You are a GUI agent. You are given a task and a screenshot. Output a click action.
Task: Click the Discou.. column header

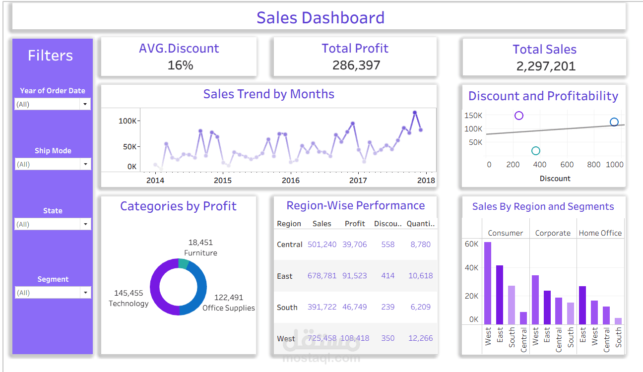(x=388, y=224)
